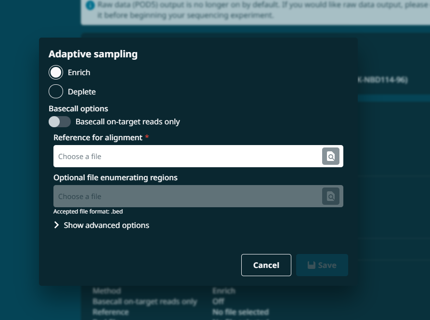Screen dimensions: 430x320
Task: Click the Accepted file format .bed helper text
Action: click(87, 211)
